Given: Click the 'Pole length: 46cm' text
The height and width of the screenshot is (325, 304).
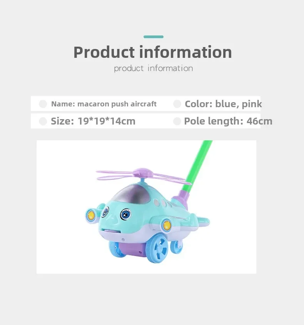Looking at the screenshot, I should (x=228, y=121).
